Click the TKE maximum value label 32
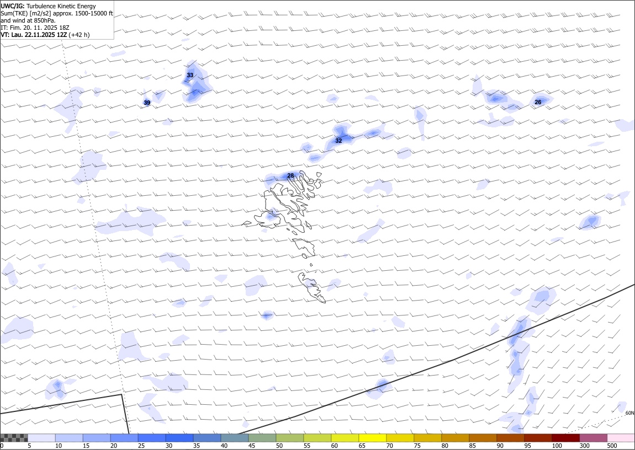The image size is (635, 450). (338, 141)
